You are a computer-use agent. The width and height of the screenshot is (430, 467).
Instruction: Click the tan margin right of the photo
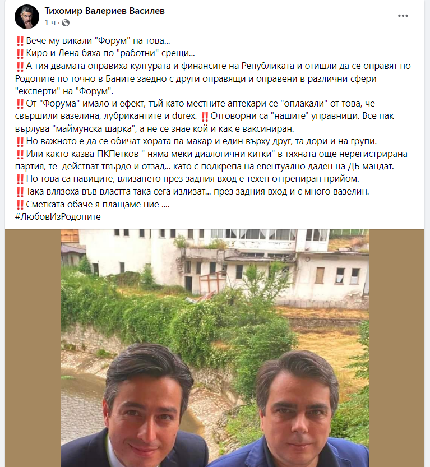[397, 348]
